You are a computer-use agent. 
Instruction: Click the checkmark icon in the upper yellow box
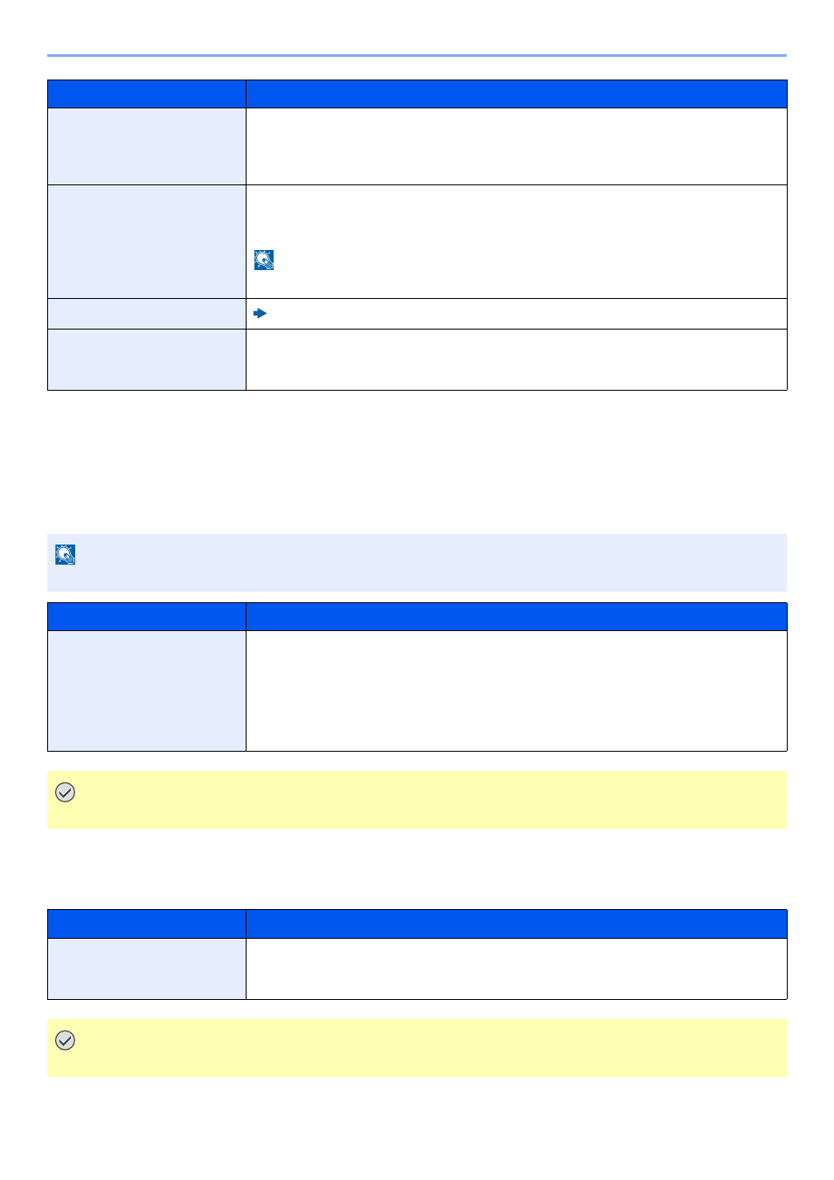(66, 792)
